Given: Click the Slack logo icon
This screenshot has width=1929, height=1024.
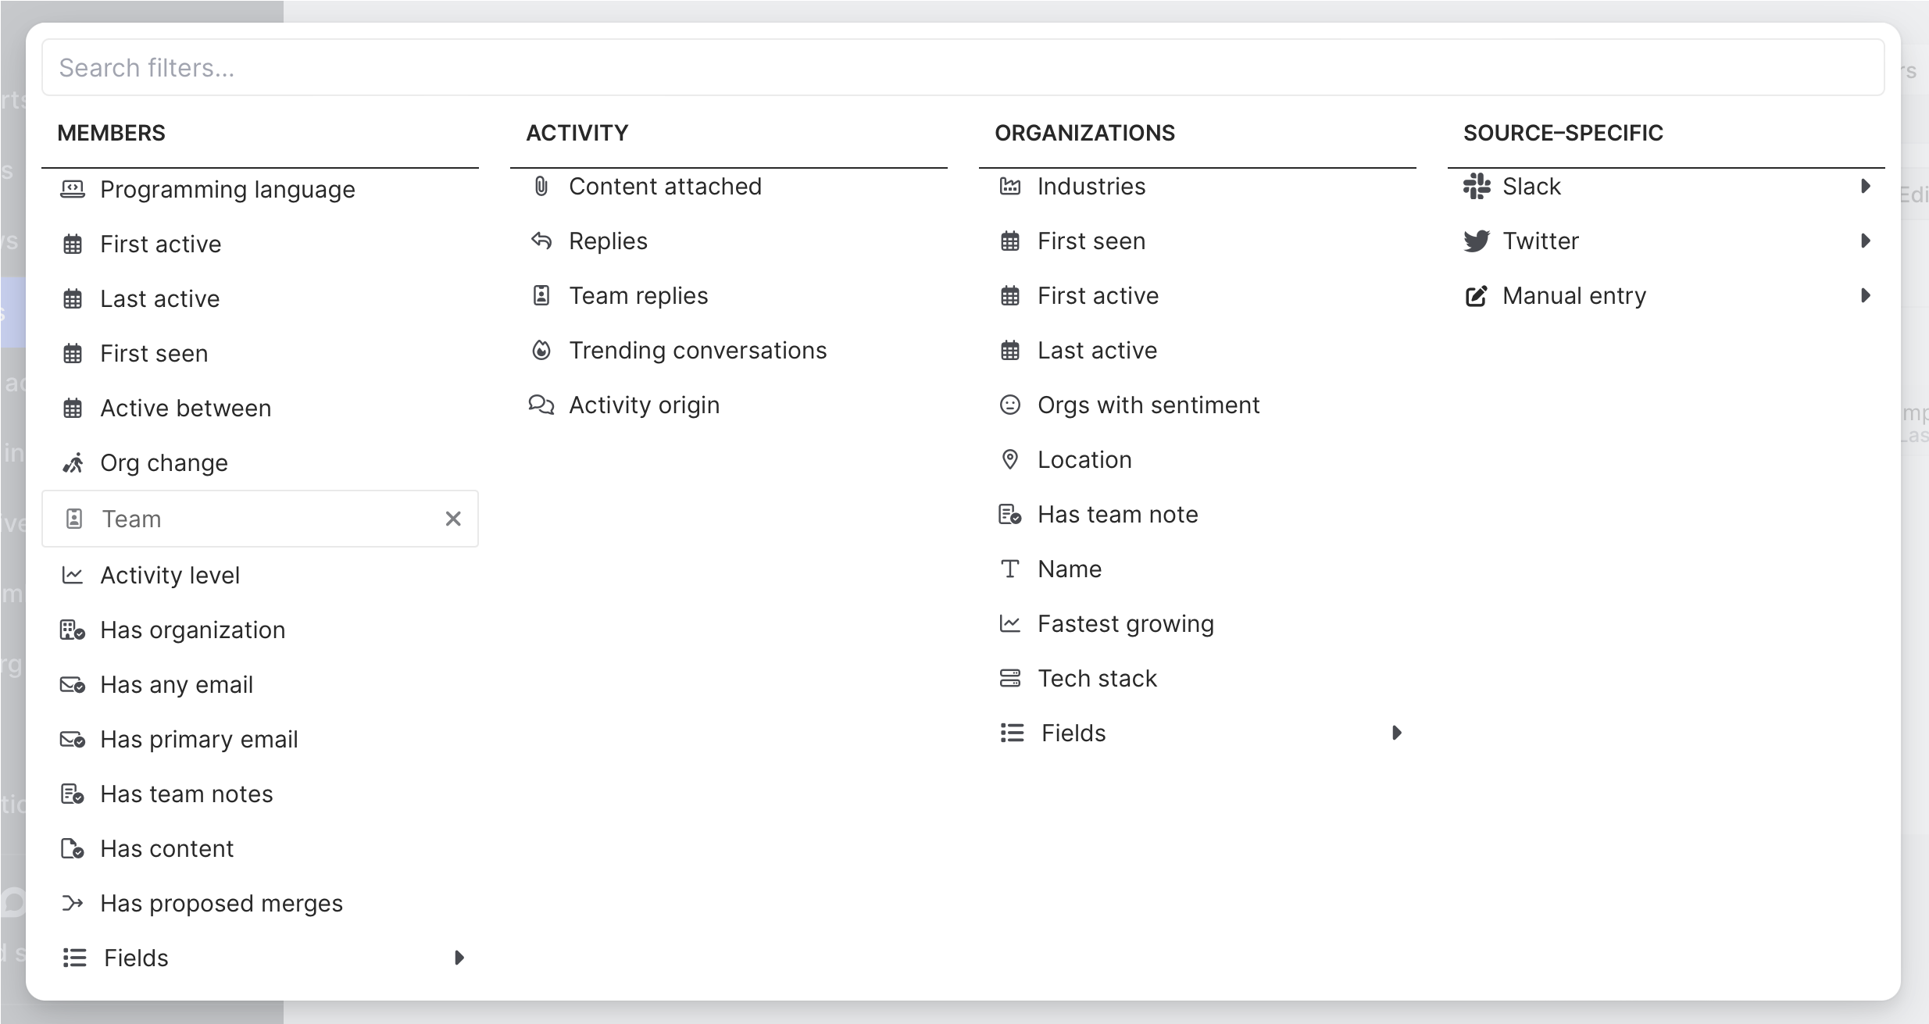Looking at the screenshot, I should (1477, 187).
